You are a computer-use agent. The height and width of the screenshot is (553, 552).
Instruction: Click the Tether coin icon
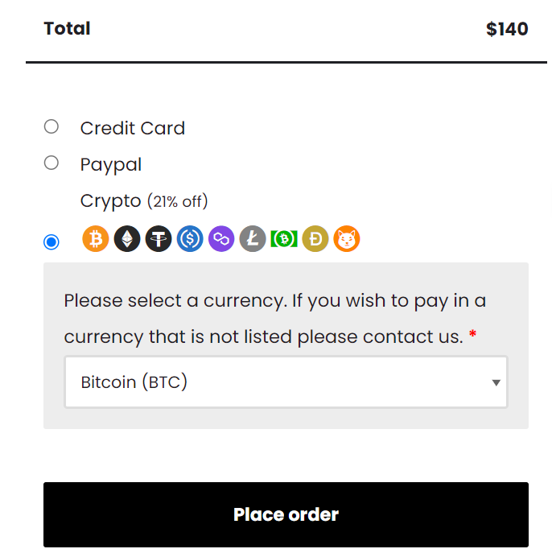(159, 239)
